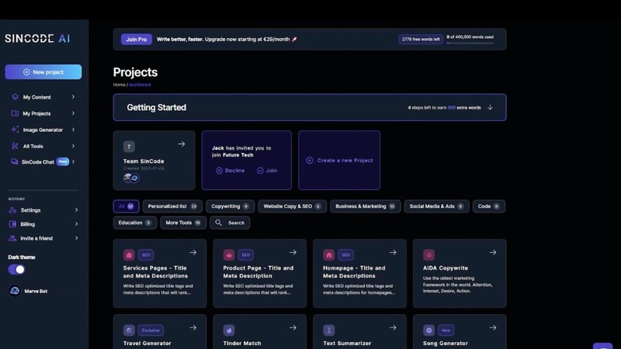
Task: Click the Home breadcrumb link
Action: coord(119,85)
